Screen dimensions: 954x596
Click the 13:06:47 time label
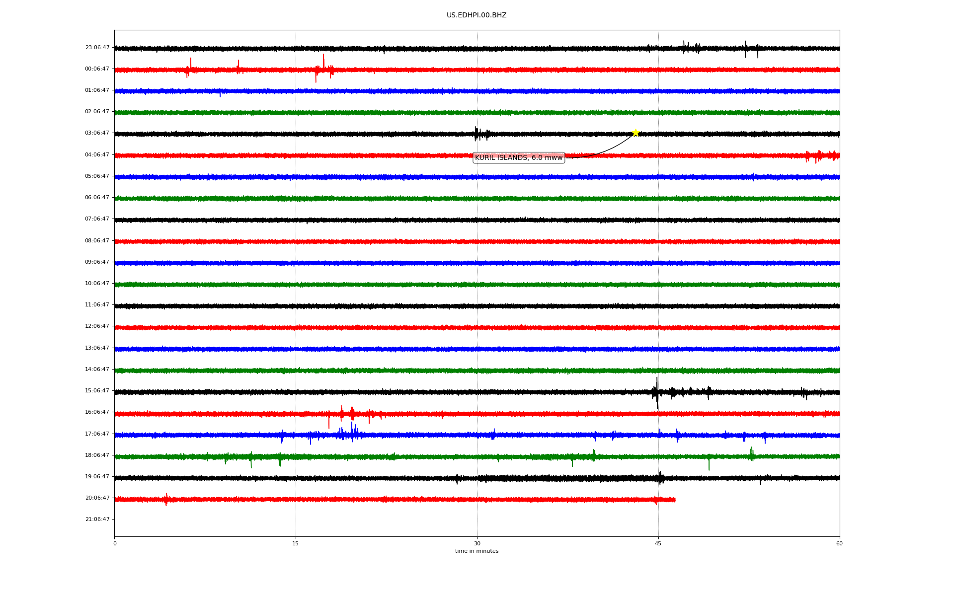click(97, 348)
